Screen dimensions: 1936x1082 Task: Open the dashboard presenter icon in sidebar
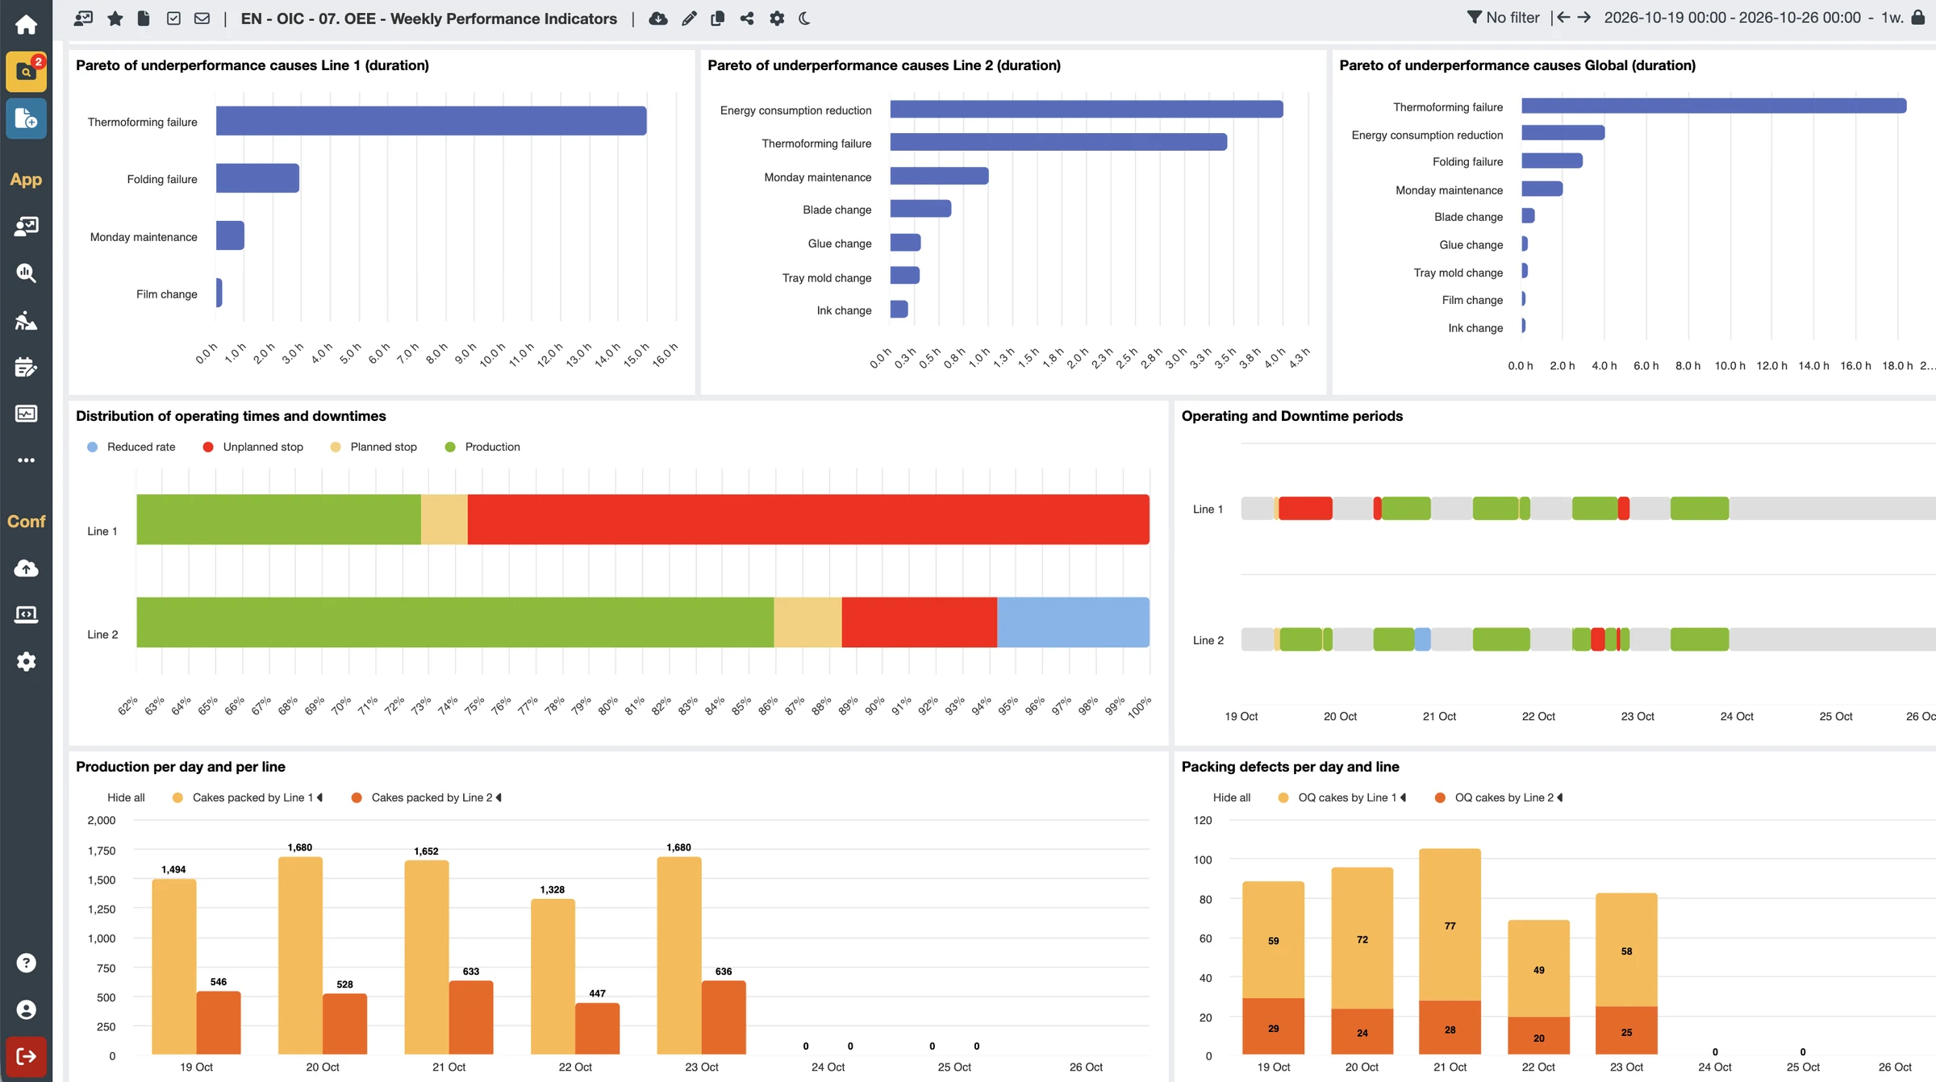(x=26, y=226)
